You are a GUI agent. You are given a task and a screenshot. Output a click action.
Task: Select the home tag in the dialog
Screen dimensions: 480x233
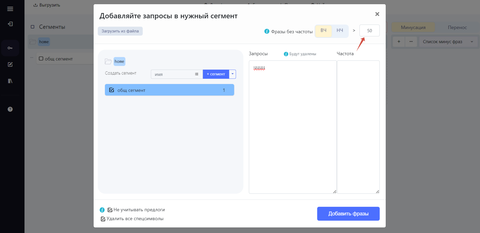[119, 62]
